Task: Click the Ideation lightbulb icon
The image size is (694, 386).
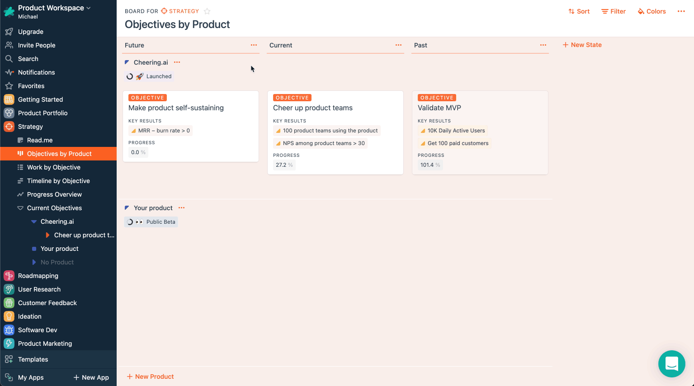Action: click(9, 316)
